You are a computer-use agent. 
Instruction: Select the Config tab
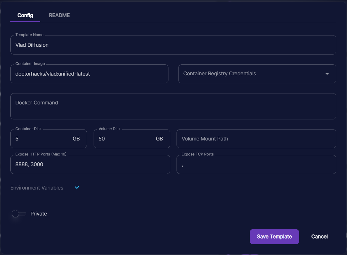point(25,15)
